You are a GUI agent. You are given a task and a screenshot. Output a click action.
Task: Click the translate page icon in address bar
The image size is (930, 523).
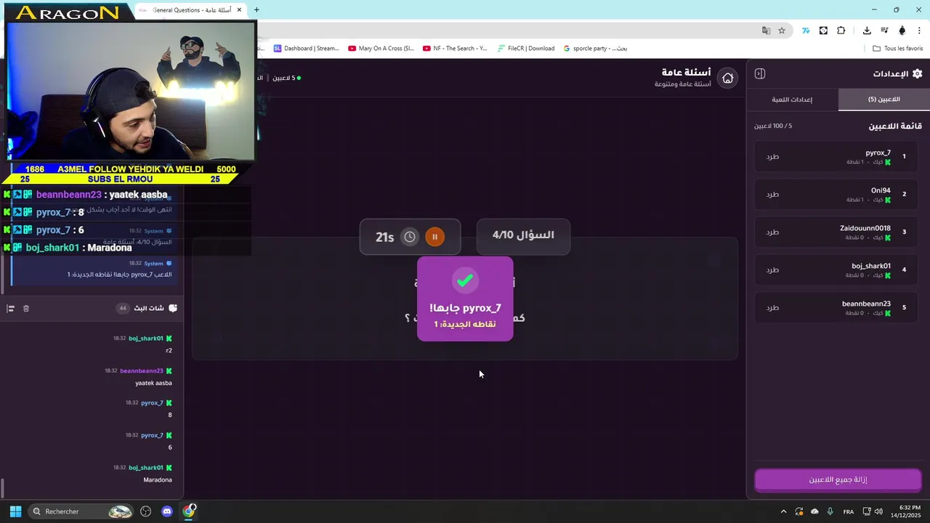click(766, 31)
